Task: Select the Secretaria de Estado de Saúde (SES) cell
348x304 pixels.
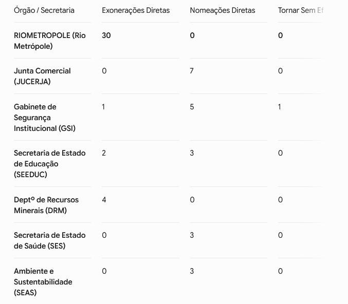Action: pos(49,241)
